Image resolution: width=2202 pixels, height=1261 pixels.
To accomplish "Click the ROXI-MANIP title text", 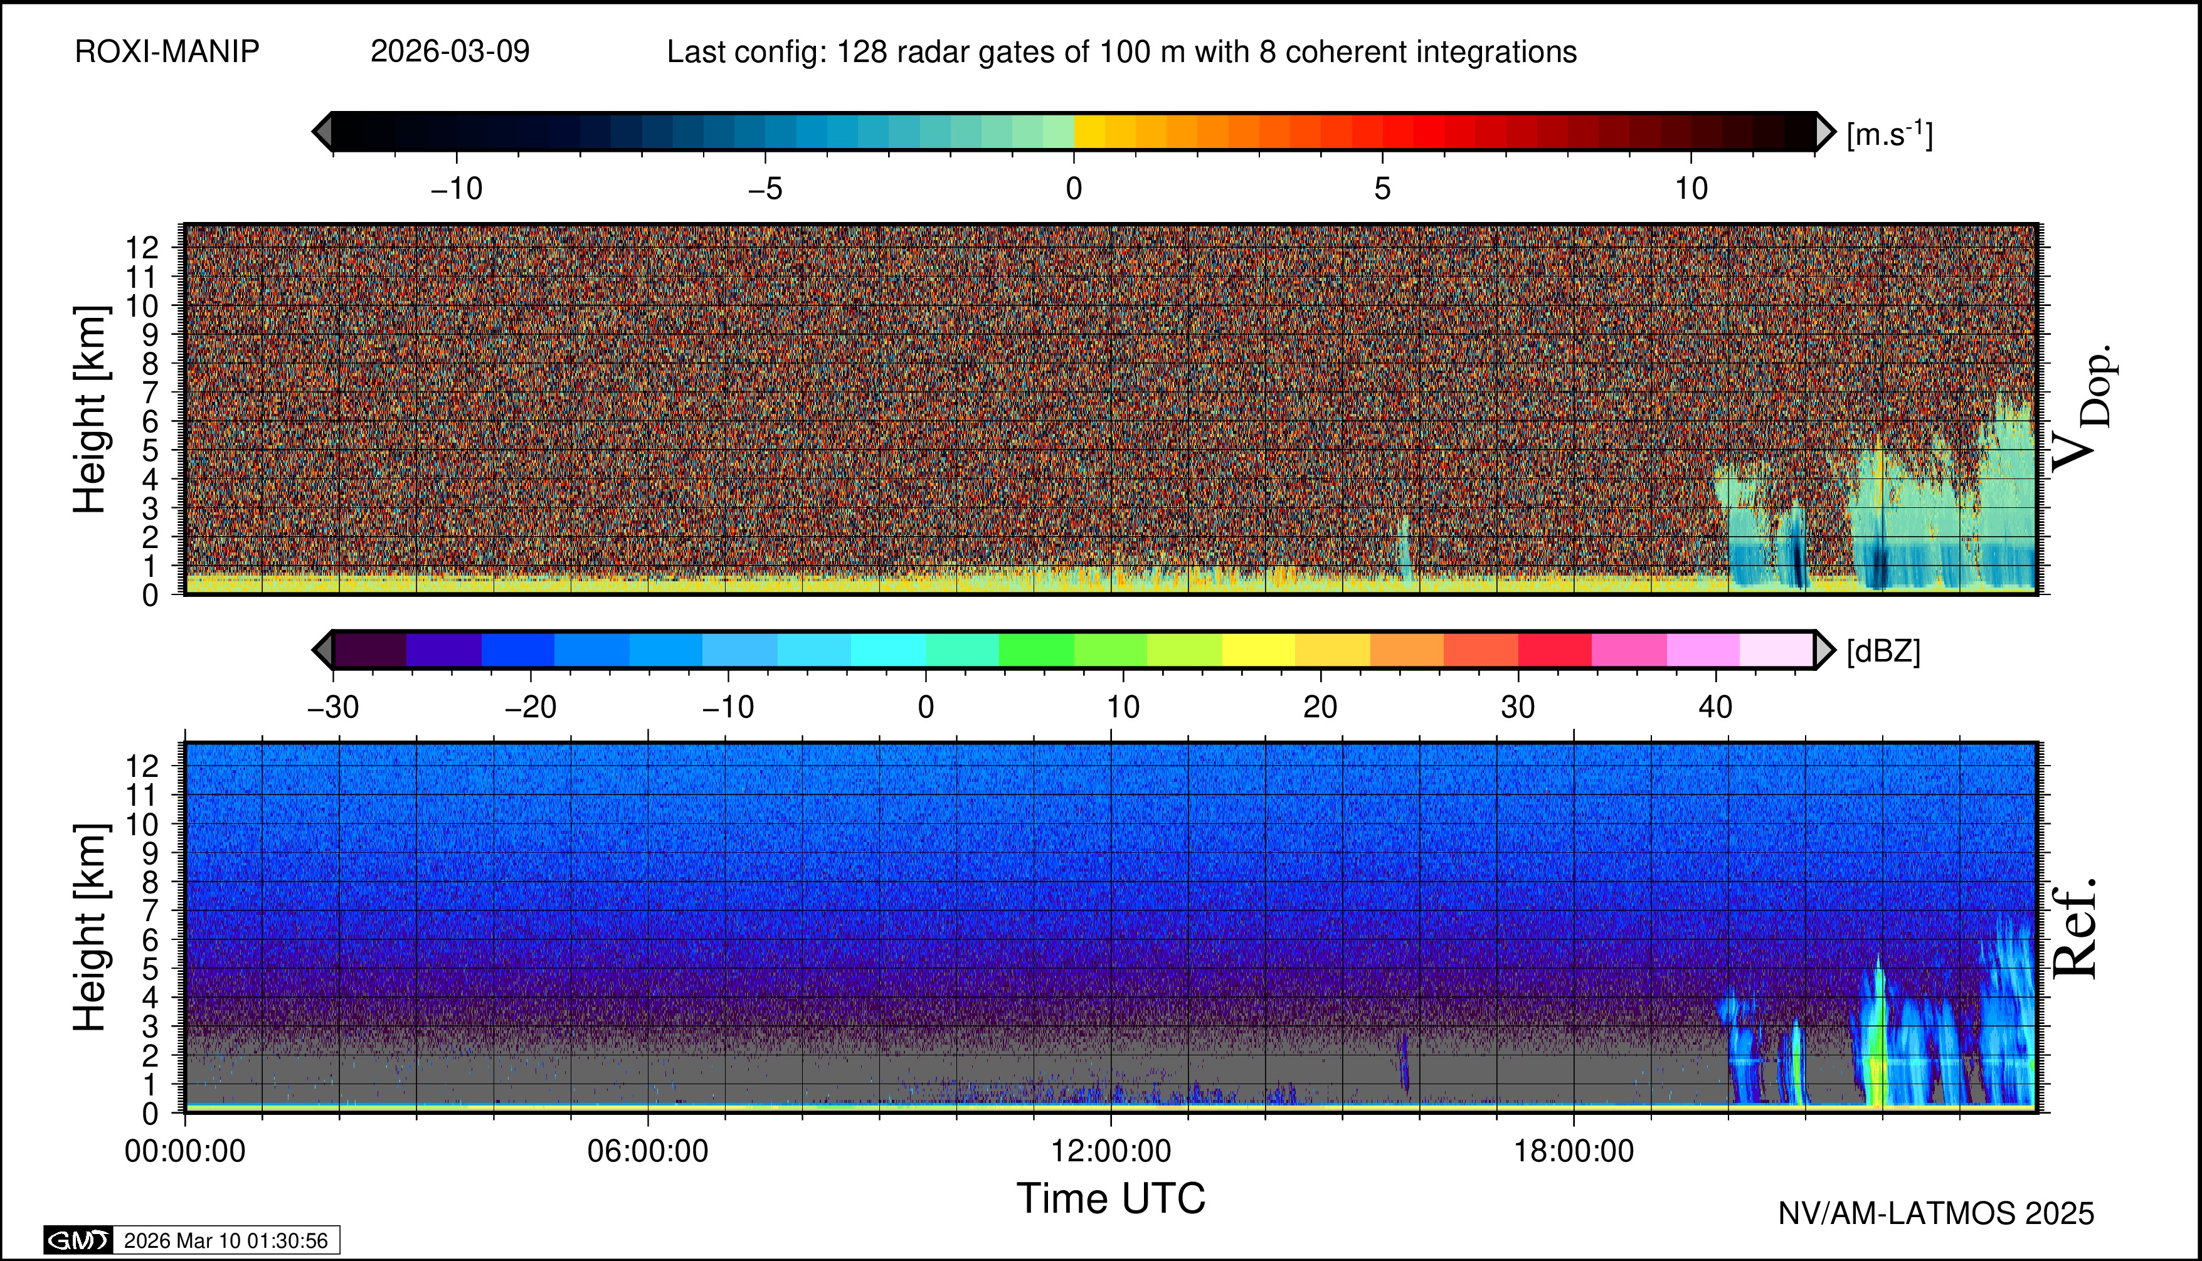I will (167, 52).
